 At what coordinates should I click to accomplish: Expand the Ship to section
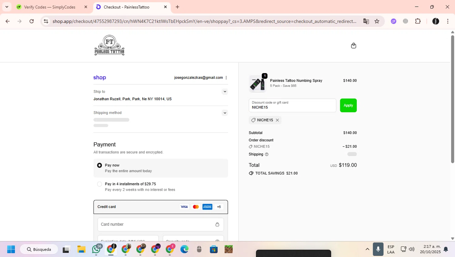(225, 92)
